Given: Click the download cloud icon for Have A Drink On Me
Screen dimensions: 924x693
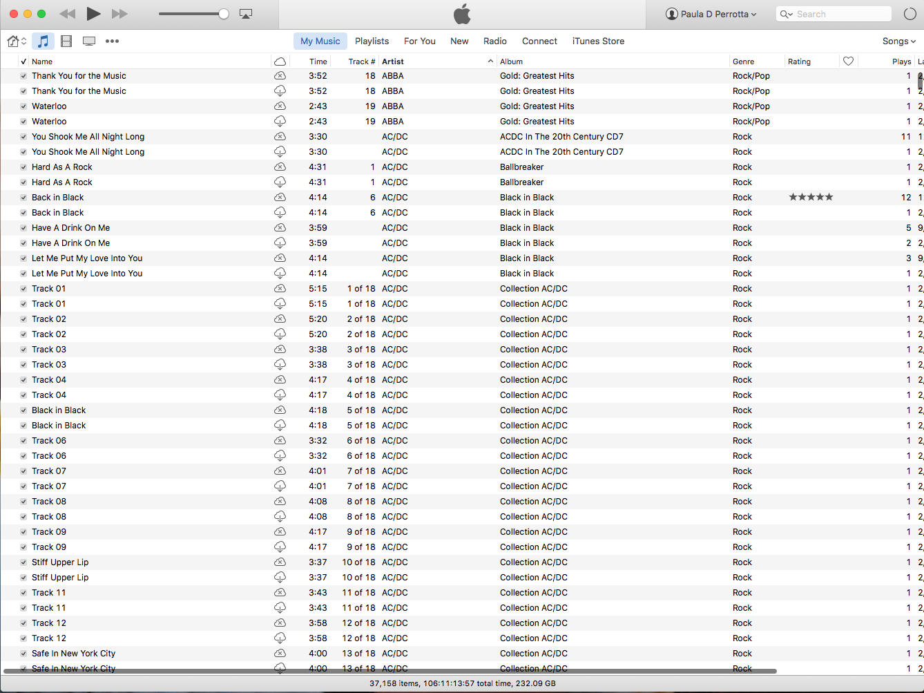Looking at the screenshot, I should pyautogui.click(x=280, y=243).
